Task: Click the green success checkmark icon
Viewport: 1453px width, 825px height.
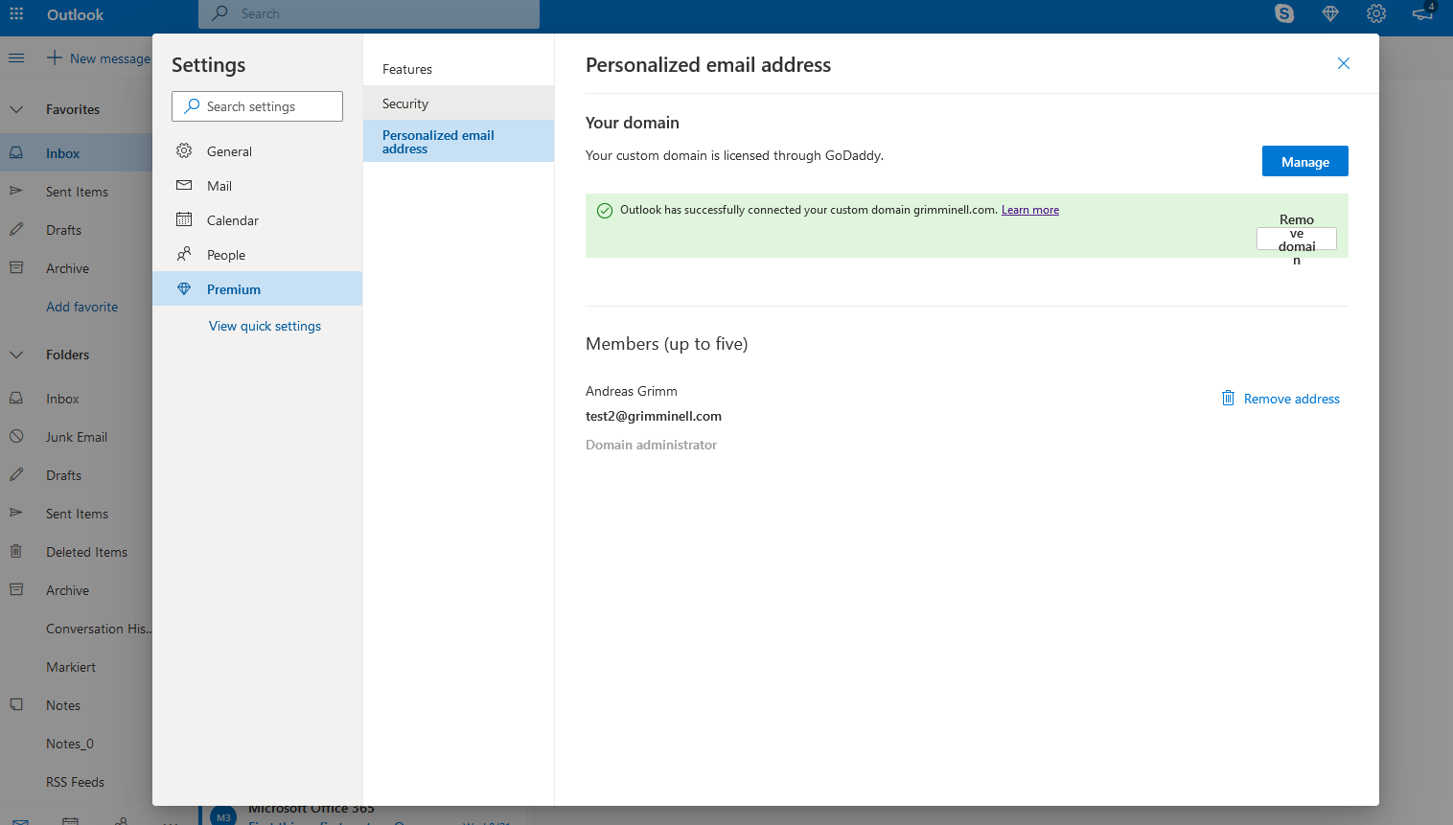Action: [x=605, y=211]
